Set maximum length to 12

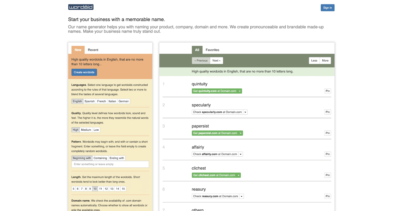pyautogui.click(x=106, y=189)
